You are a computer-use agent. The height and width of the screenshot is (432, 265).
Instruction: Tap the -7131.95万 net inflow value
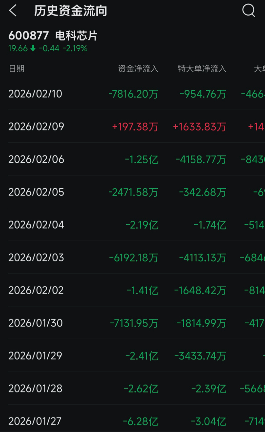coord(134,323)
